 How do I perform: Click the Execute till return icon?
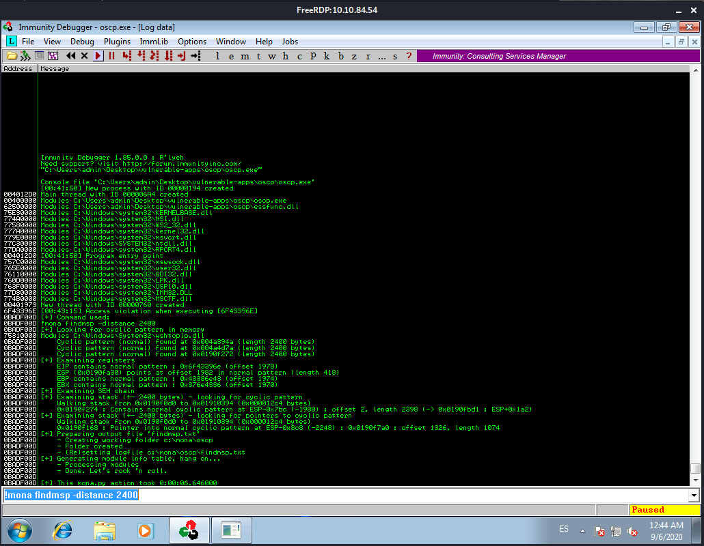181,56
